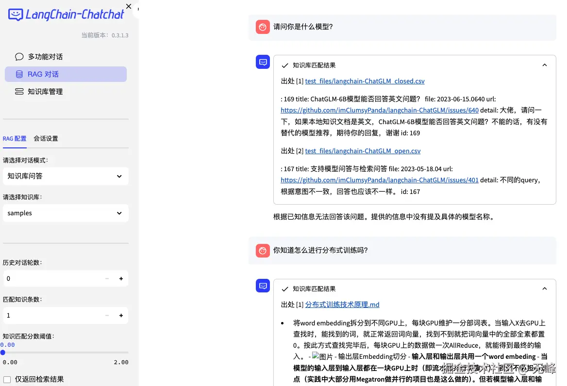Click the answer text 根据已知信息无法回答该问题
This screenshot has width=567, height=386.
point(320,217)
